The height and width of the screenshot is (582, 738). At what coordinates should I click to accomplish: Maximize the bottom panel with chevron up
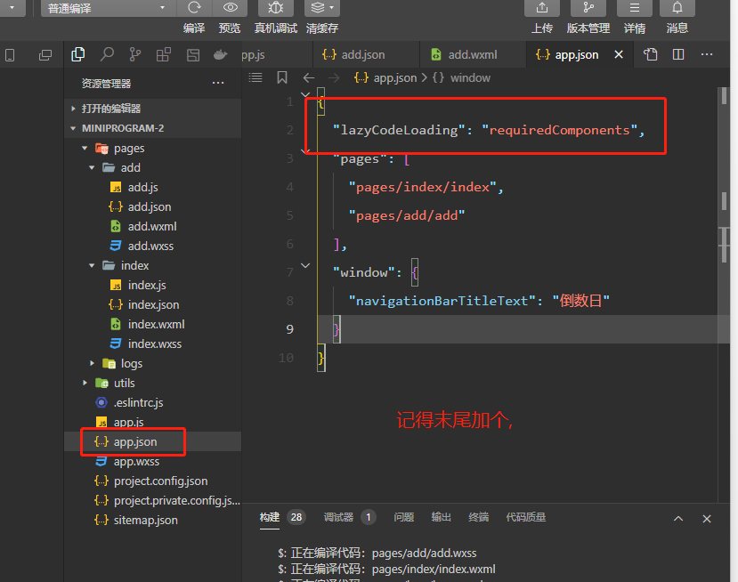tap(678, 519)
